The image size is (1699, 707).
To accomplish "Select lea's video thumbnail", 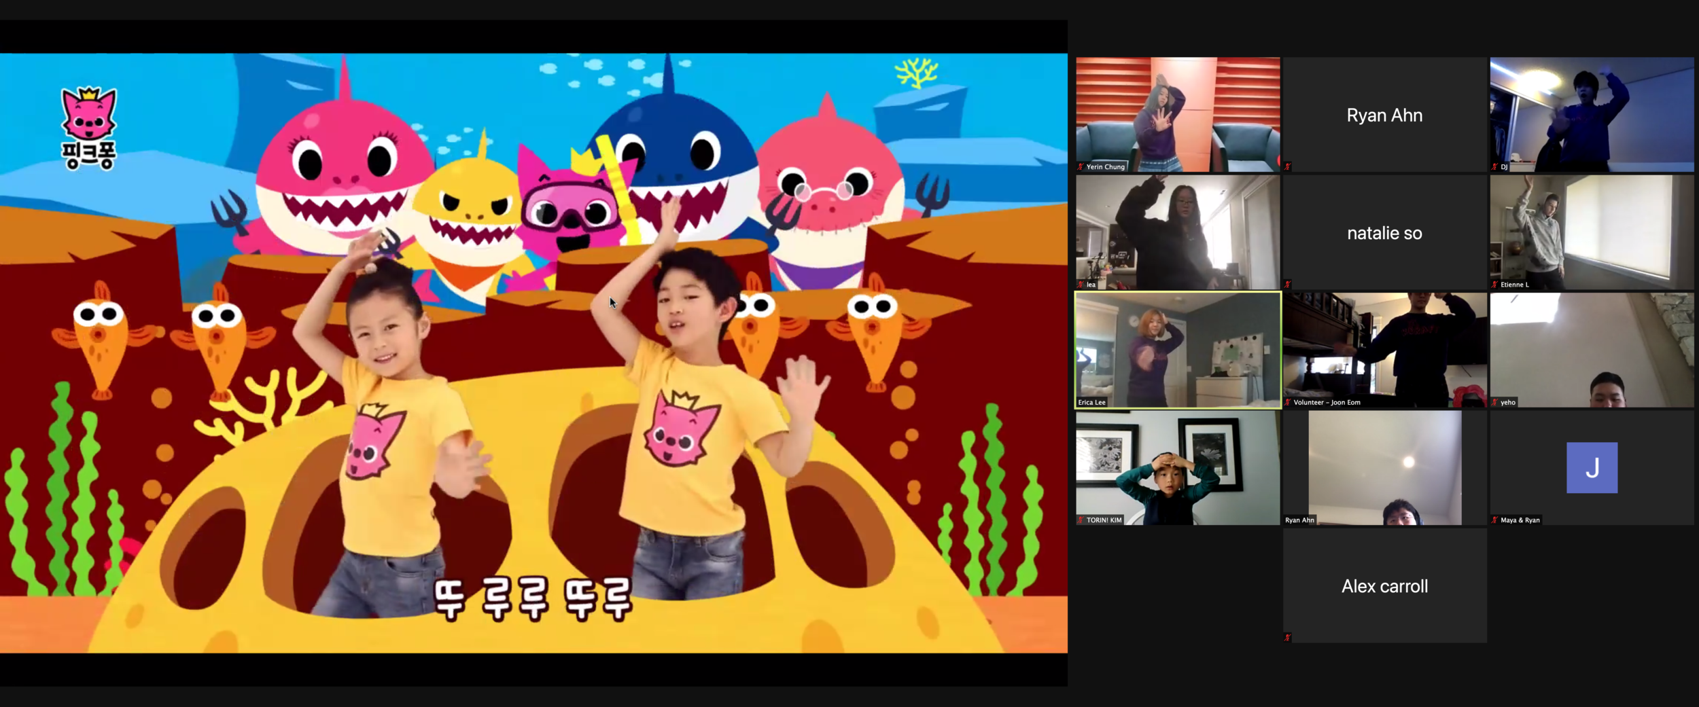I will 1178,232.
